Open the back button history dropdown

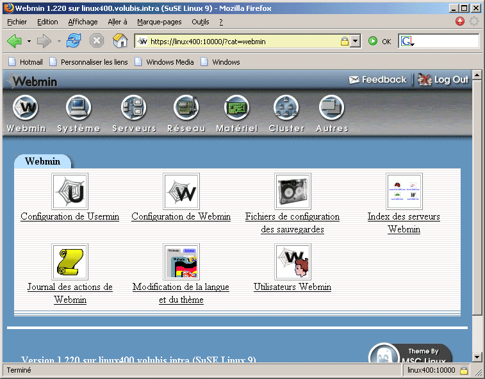pyautogui.click(x=29, y=41)
